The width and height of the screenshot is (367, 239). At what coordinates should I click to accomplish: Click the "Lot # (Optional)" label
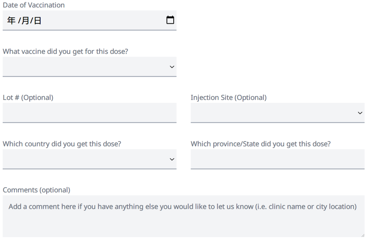pyautogui.click(x=28, y=98)
